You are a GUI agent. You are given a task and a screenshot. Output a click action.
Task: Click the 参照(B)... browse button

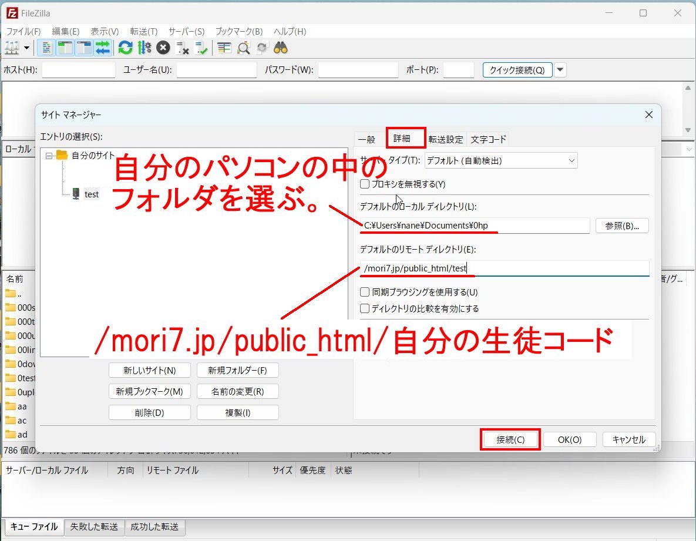(x=622, y=226)
